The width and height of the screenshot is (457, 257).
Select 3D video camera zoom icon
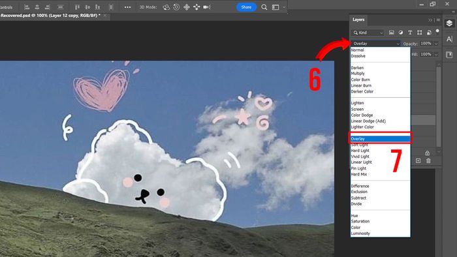coord(207,7)
